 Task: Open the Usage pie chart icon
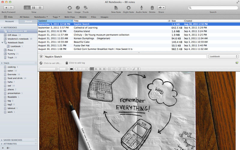pyautogui.click(x=78, y=8)
